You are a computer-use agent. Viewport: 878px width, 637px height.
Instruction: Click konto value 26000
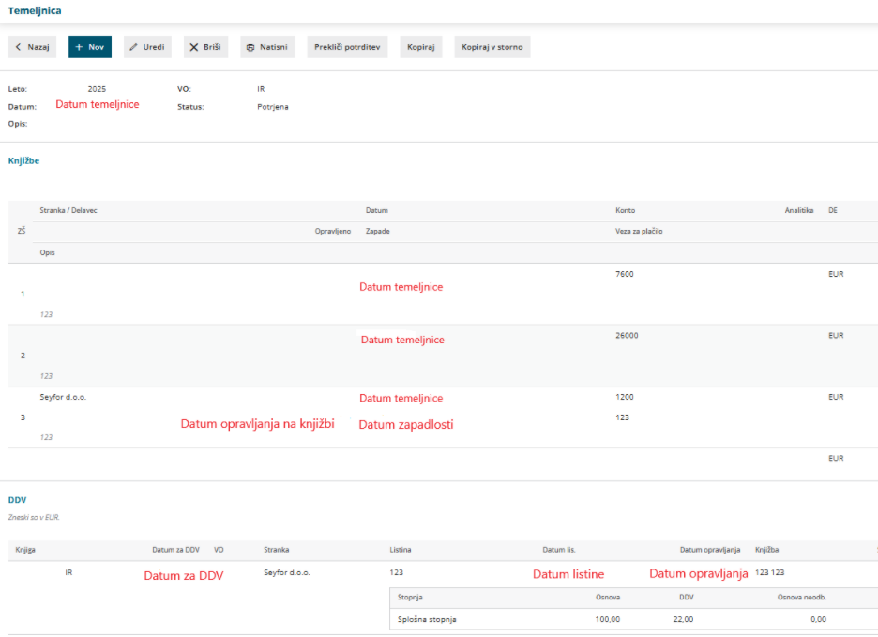(x=627, y=336)
